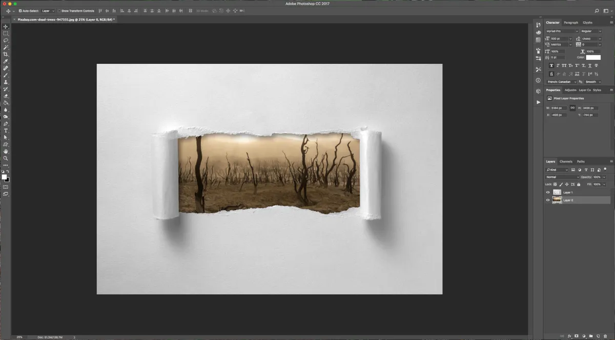Toggle lock transparent pixels
Viewport: 615px width, 340px height.
click(555, 184)
